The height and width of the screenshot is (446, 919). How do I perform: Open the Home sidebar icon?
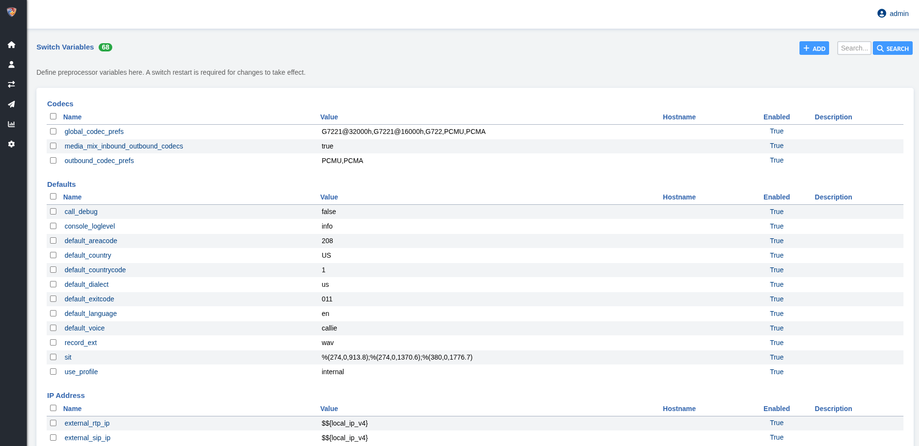point(12,45)
